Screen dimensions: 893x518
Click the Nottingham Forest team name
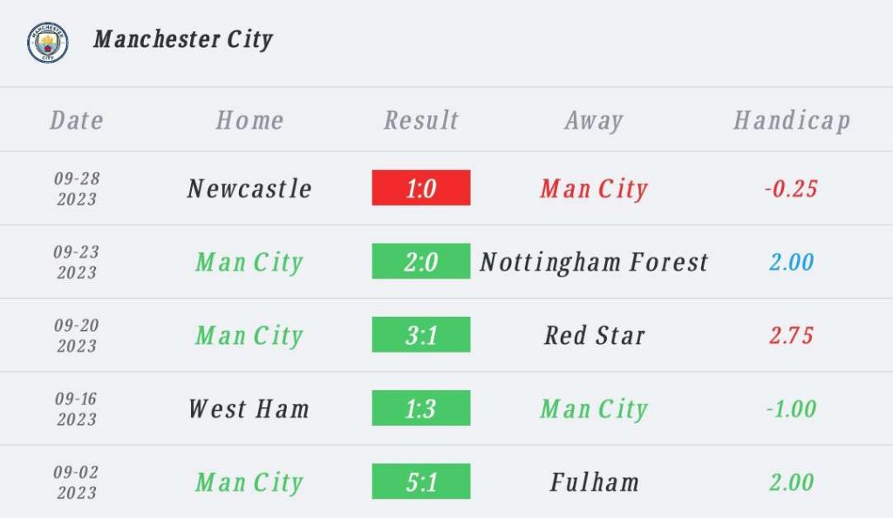click(594, 262)
